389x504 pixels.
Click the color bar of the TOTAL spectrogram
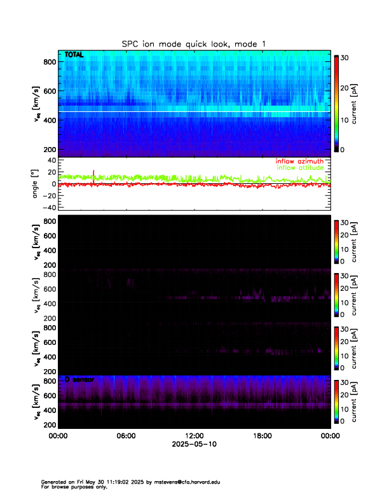[337, 102]
